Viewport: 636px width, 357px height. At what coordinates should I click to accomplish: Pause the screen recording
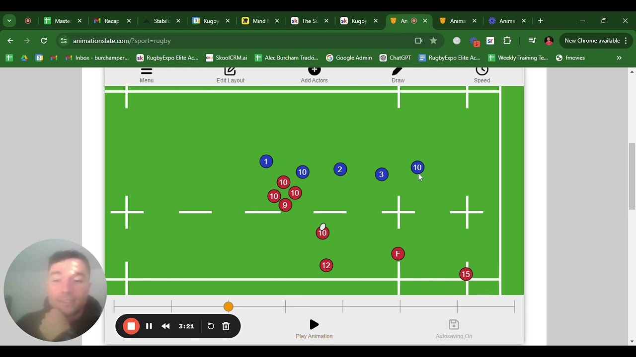click(149, 326)
